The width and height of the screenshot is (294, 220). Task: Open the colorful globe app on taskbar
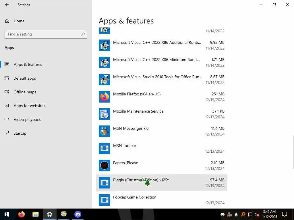(63, 214)
